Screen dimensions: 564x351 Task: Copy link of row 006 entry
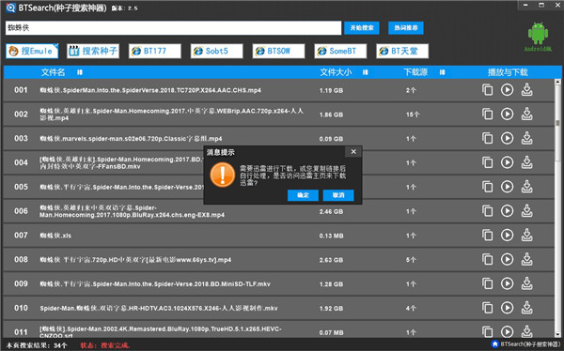coord(487,211)
